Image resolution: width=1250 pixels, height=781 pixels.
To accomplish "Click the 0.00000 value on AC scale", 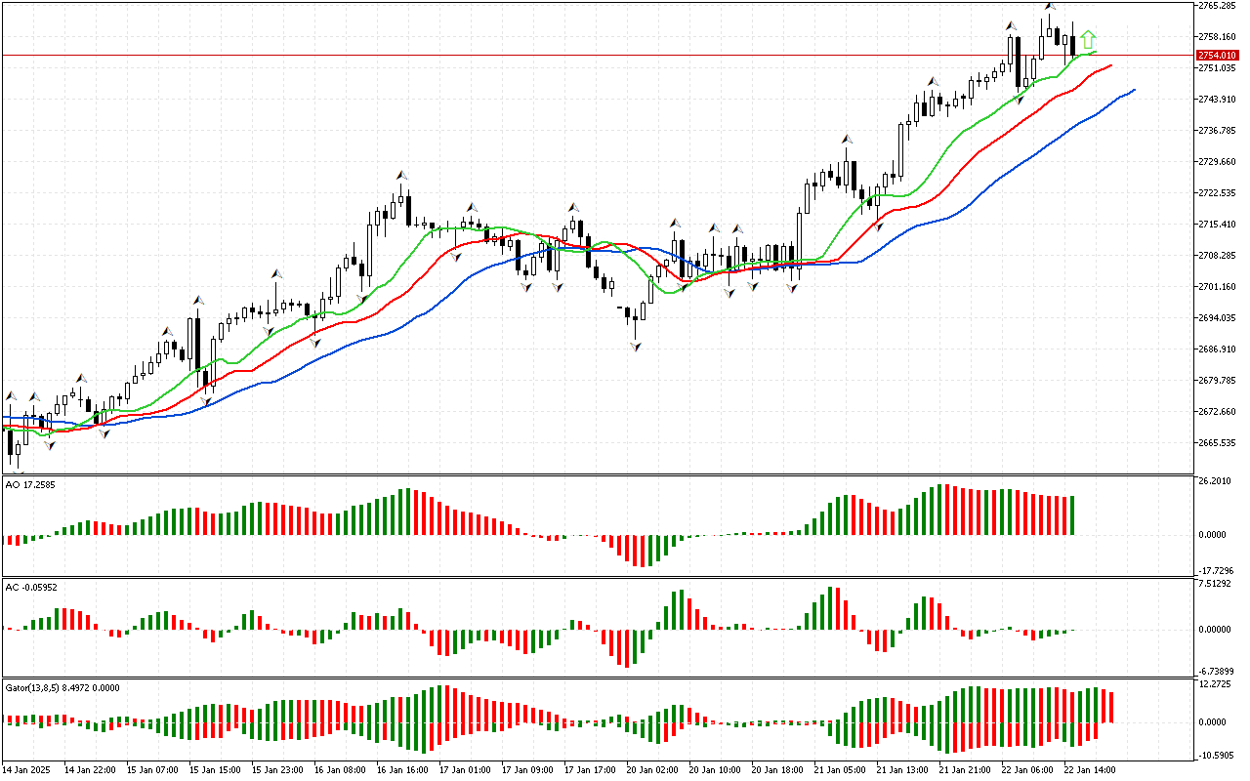I will (x=1217, y=630).
